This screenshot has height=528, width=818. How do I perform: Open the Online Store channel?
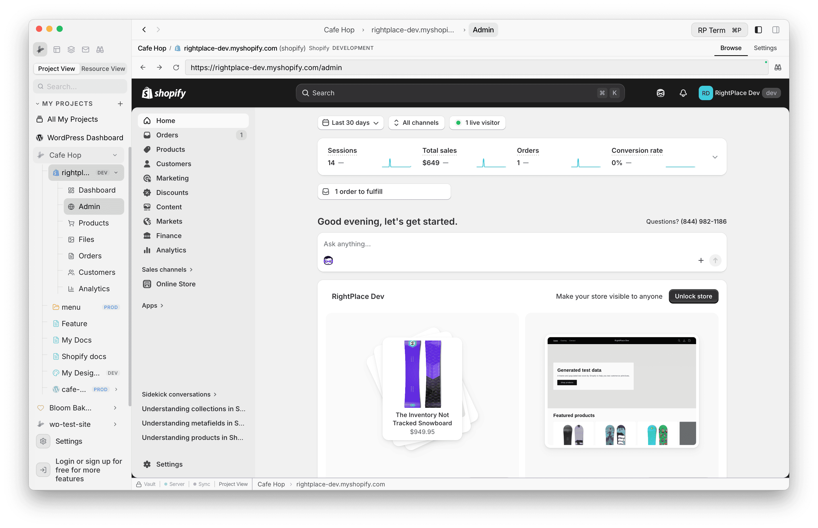(176, 284)
